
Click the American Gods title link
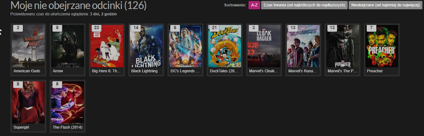pyautogui.click(x=27, y=71)
